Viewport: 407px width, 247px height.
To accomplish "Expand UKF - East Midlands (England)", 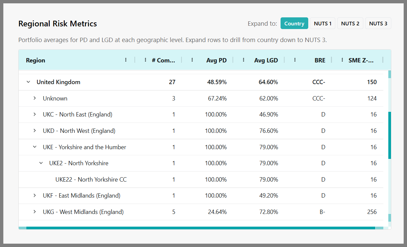I will (35, 195).
